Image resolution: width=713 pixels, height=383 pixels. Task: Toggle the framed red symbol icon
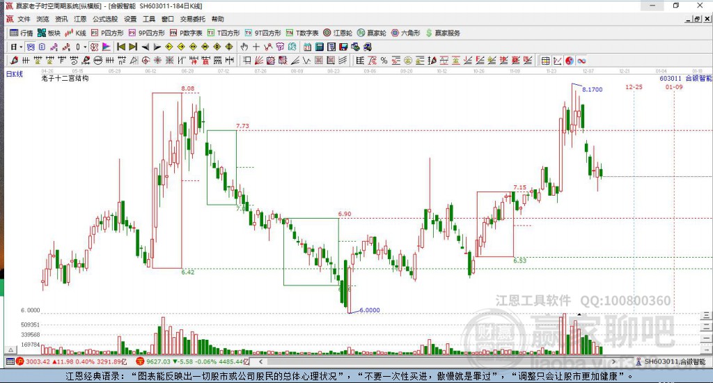(x=94, y=47)
